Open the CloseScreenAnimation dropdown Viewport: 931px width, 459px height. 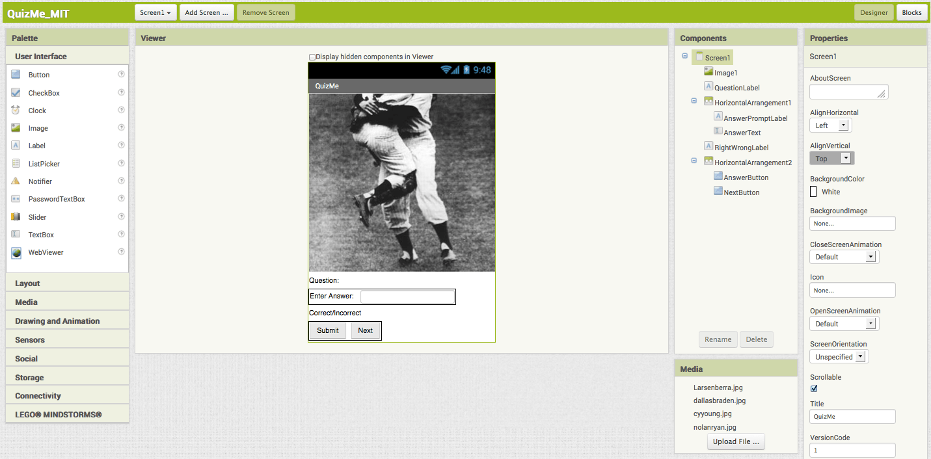coord(844,257)
